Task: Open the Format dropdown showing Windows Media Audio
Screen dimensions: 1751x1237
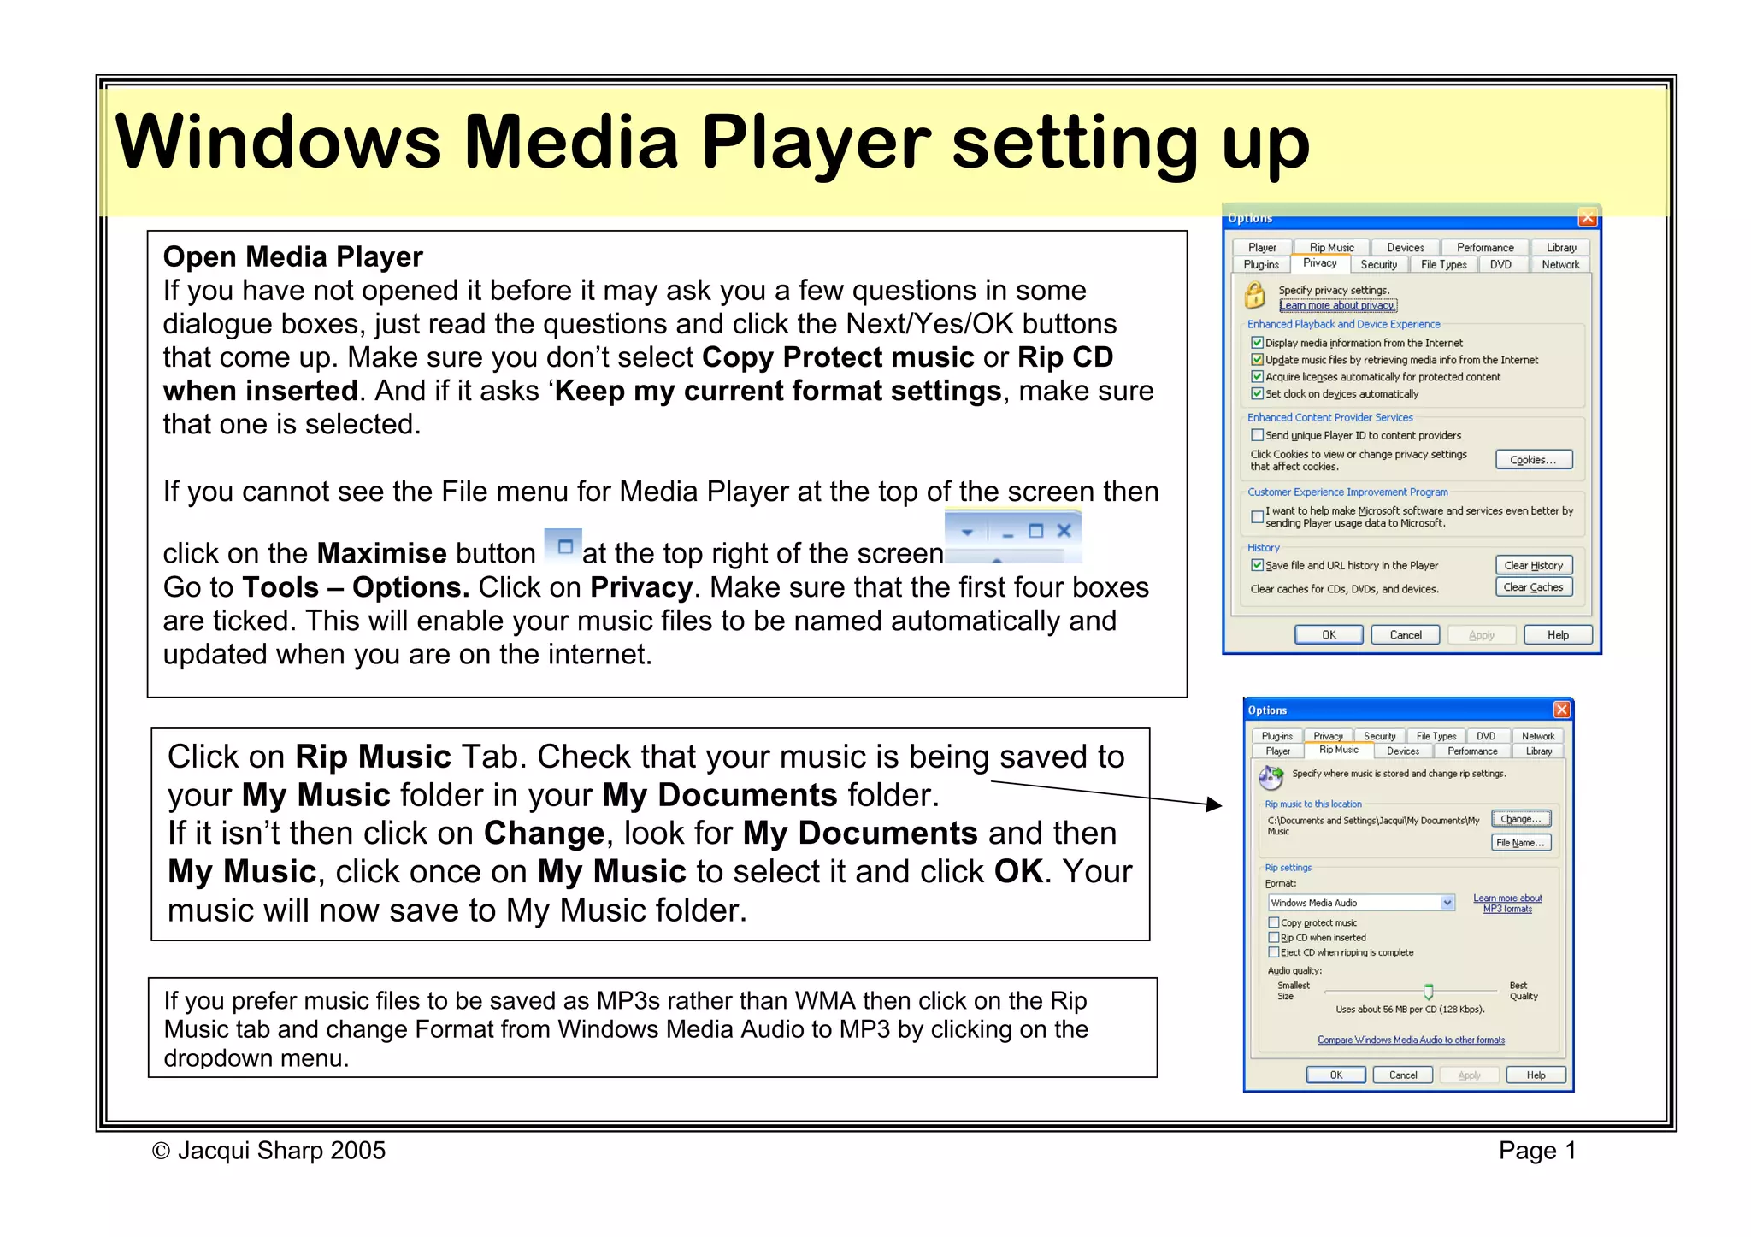Action: 1447,903
